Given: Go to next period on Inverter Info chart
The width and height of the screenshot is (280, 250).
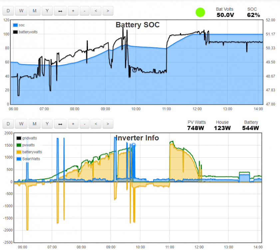Looking at the screenshot, I should click(x=108, y=124).
